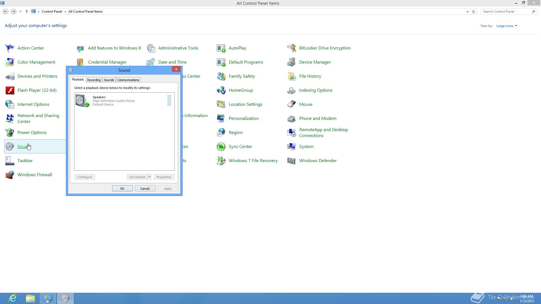Open File Explorer from the taskbar
Screen dimensions: 541x304
pyautogui.click(x=30, y=298)
